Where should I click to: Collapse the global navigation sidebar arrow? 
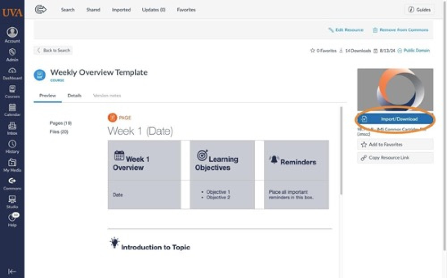[12, 271]
